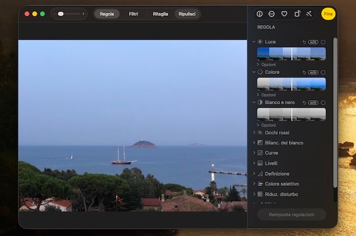The width and height of the screenshot is (356, 236).
Task: Expand the Occhi rossi section
Action: pyautogui.click(x=254, y=133)
